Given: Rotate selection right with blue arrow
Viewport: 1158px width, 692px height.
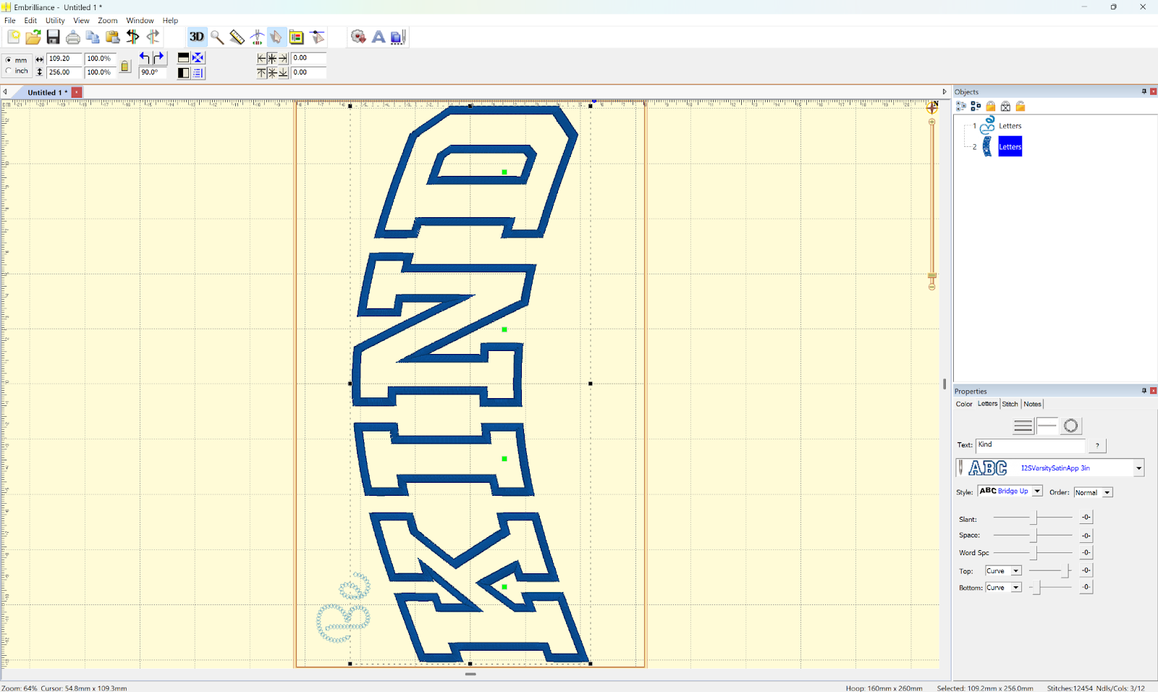Looking at the screenshot, I should coord(159,58).
